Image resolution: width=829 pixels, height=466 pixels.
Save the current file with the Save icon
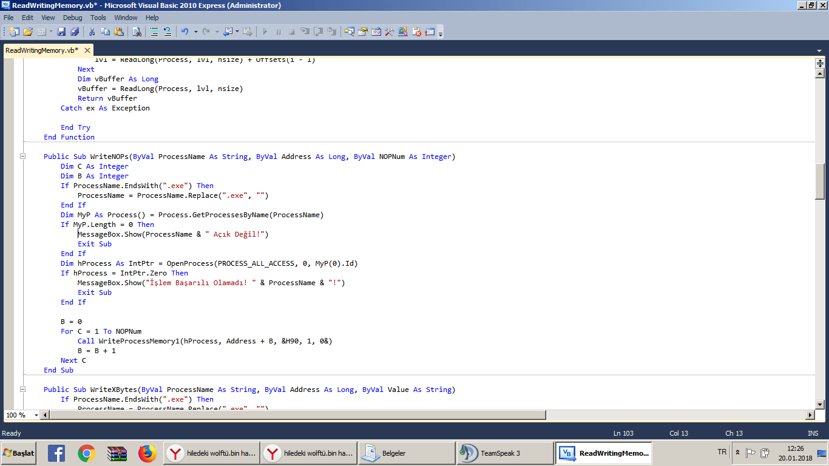point(61,32)
